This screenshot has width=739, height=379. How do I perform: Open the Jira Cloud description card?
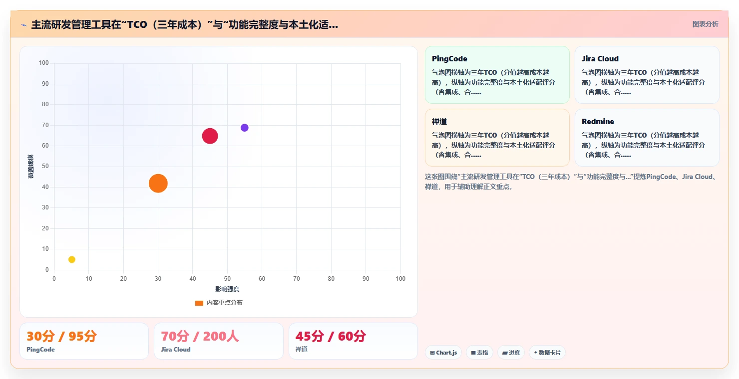[x=647, y=75]
